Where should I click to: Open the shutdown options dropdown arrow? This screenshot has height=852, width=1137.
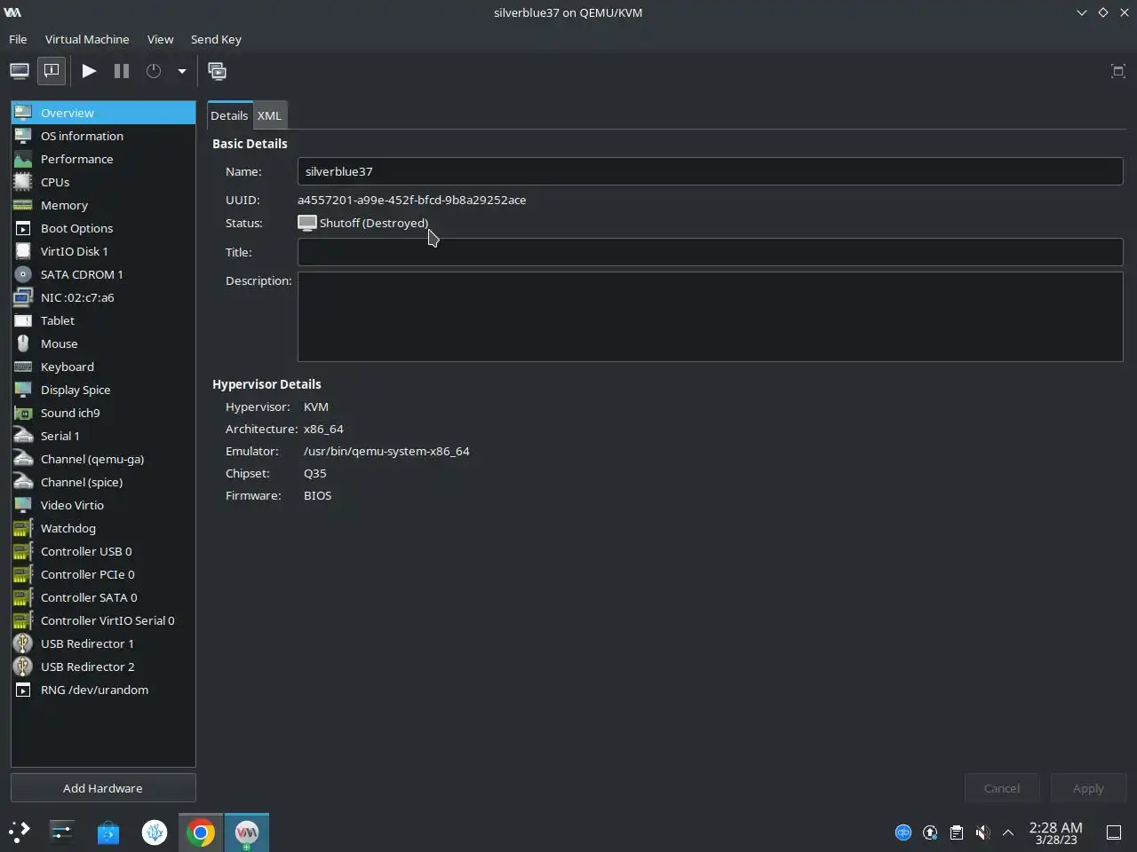pos(182,71)
